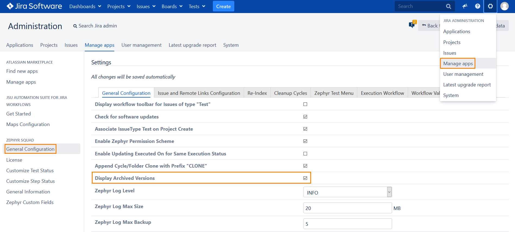
Task: Open Get Started sidebar link
Action: (x=18, y=114)
